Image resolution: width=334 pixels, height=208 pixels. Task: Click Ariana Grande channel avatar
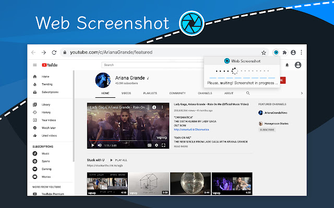tap(103, 80)
